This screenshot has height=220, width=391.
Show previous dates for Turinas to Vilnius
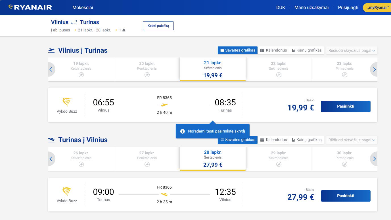51,159
